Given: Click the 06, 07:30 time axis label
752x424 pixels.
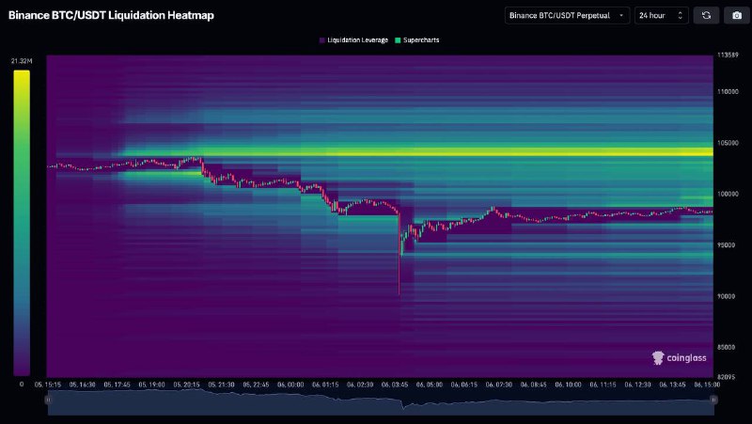Looking at the screenshot, I should [499, 385].
